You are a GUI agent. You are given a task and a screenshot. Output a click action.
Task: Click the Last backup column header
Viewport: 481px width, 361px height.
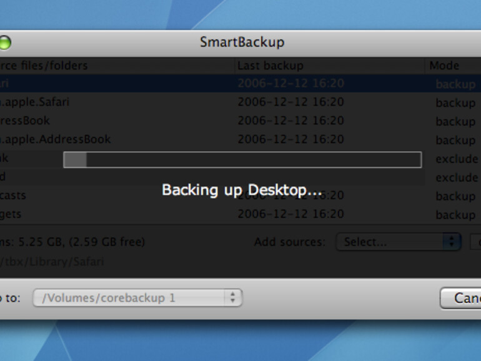330,66
